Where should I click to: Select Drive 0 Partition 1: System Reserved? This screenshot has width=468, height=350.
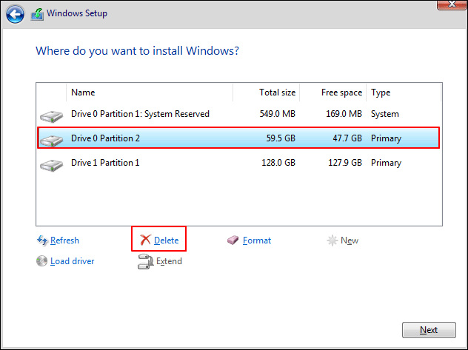140,114
